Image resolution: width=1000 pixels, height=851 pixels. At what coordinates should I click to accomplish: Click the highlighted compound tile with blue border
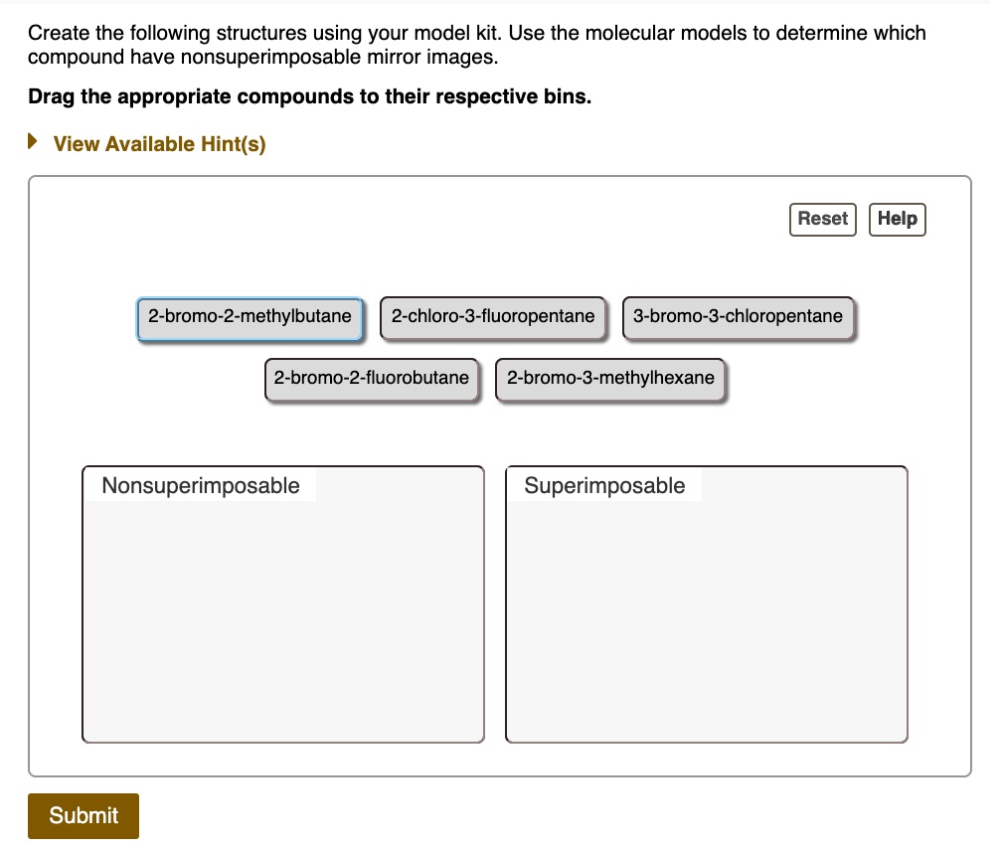tap(250, 316)
